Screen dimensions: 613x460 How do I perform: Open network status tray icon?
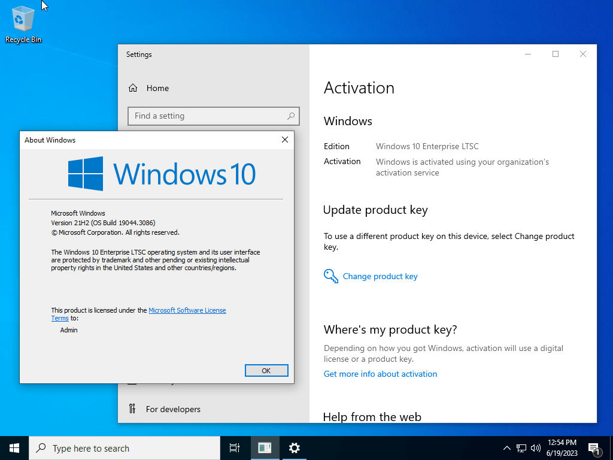pyautogui.click(x=521, y=448)
